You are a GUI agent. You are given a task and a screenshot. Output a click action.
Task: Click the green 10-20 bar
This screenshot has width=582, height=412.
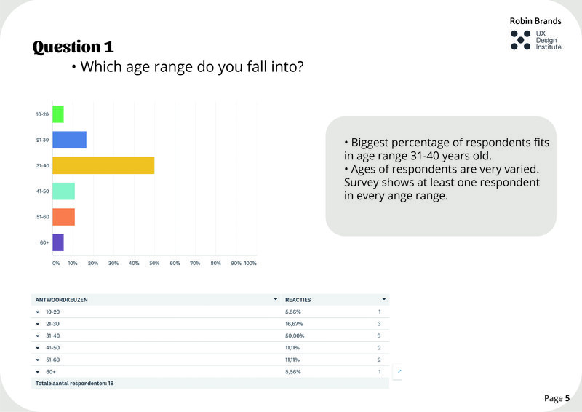58,114
